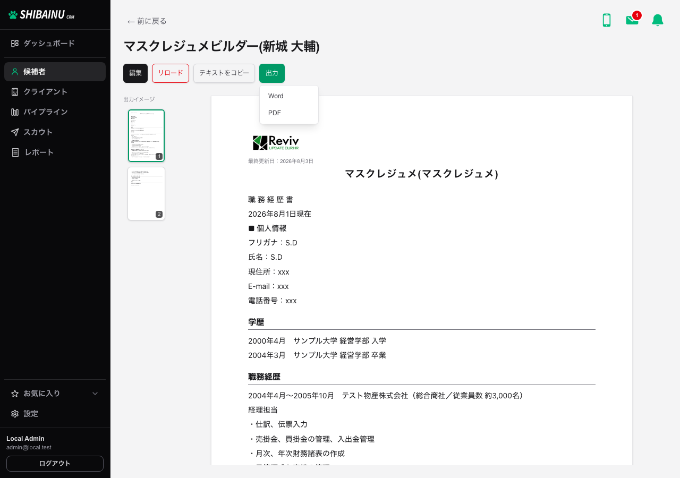Click the pipeline columns icon

[15, 112]
